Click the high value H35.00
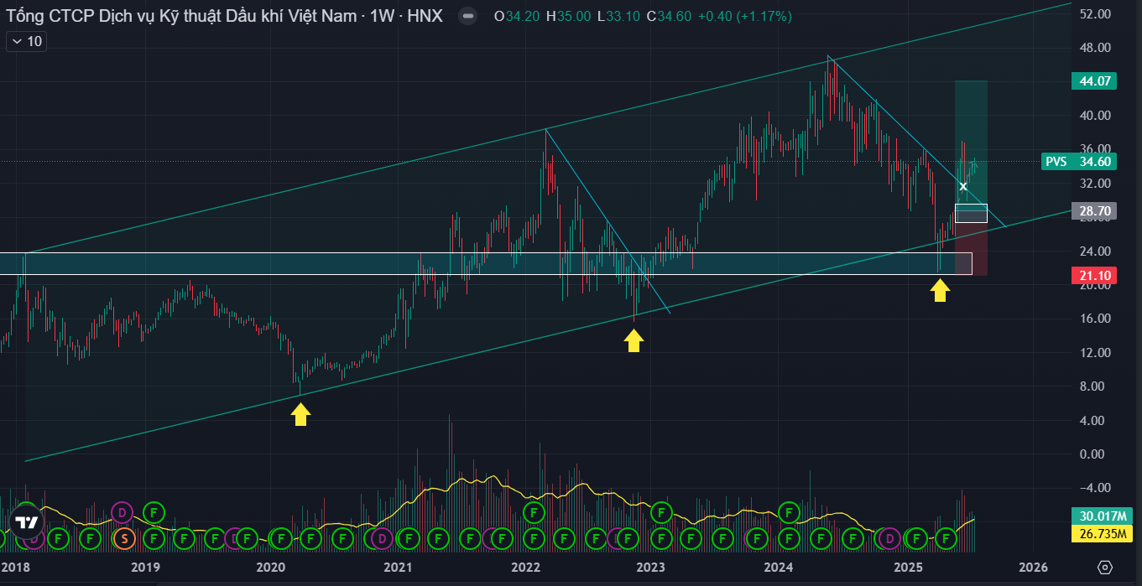The height and width of the screenshot is (586, 1142). point(568,16)
